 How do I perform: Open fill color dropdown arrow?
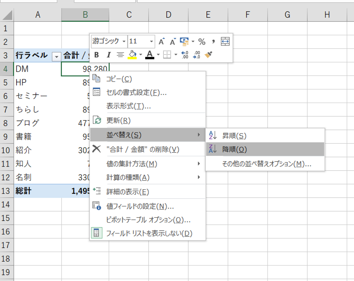141,55
